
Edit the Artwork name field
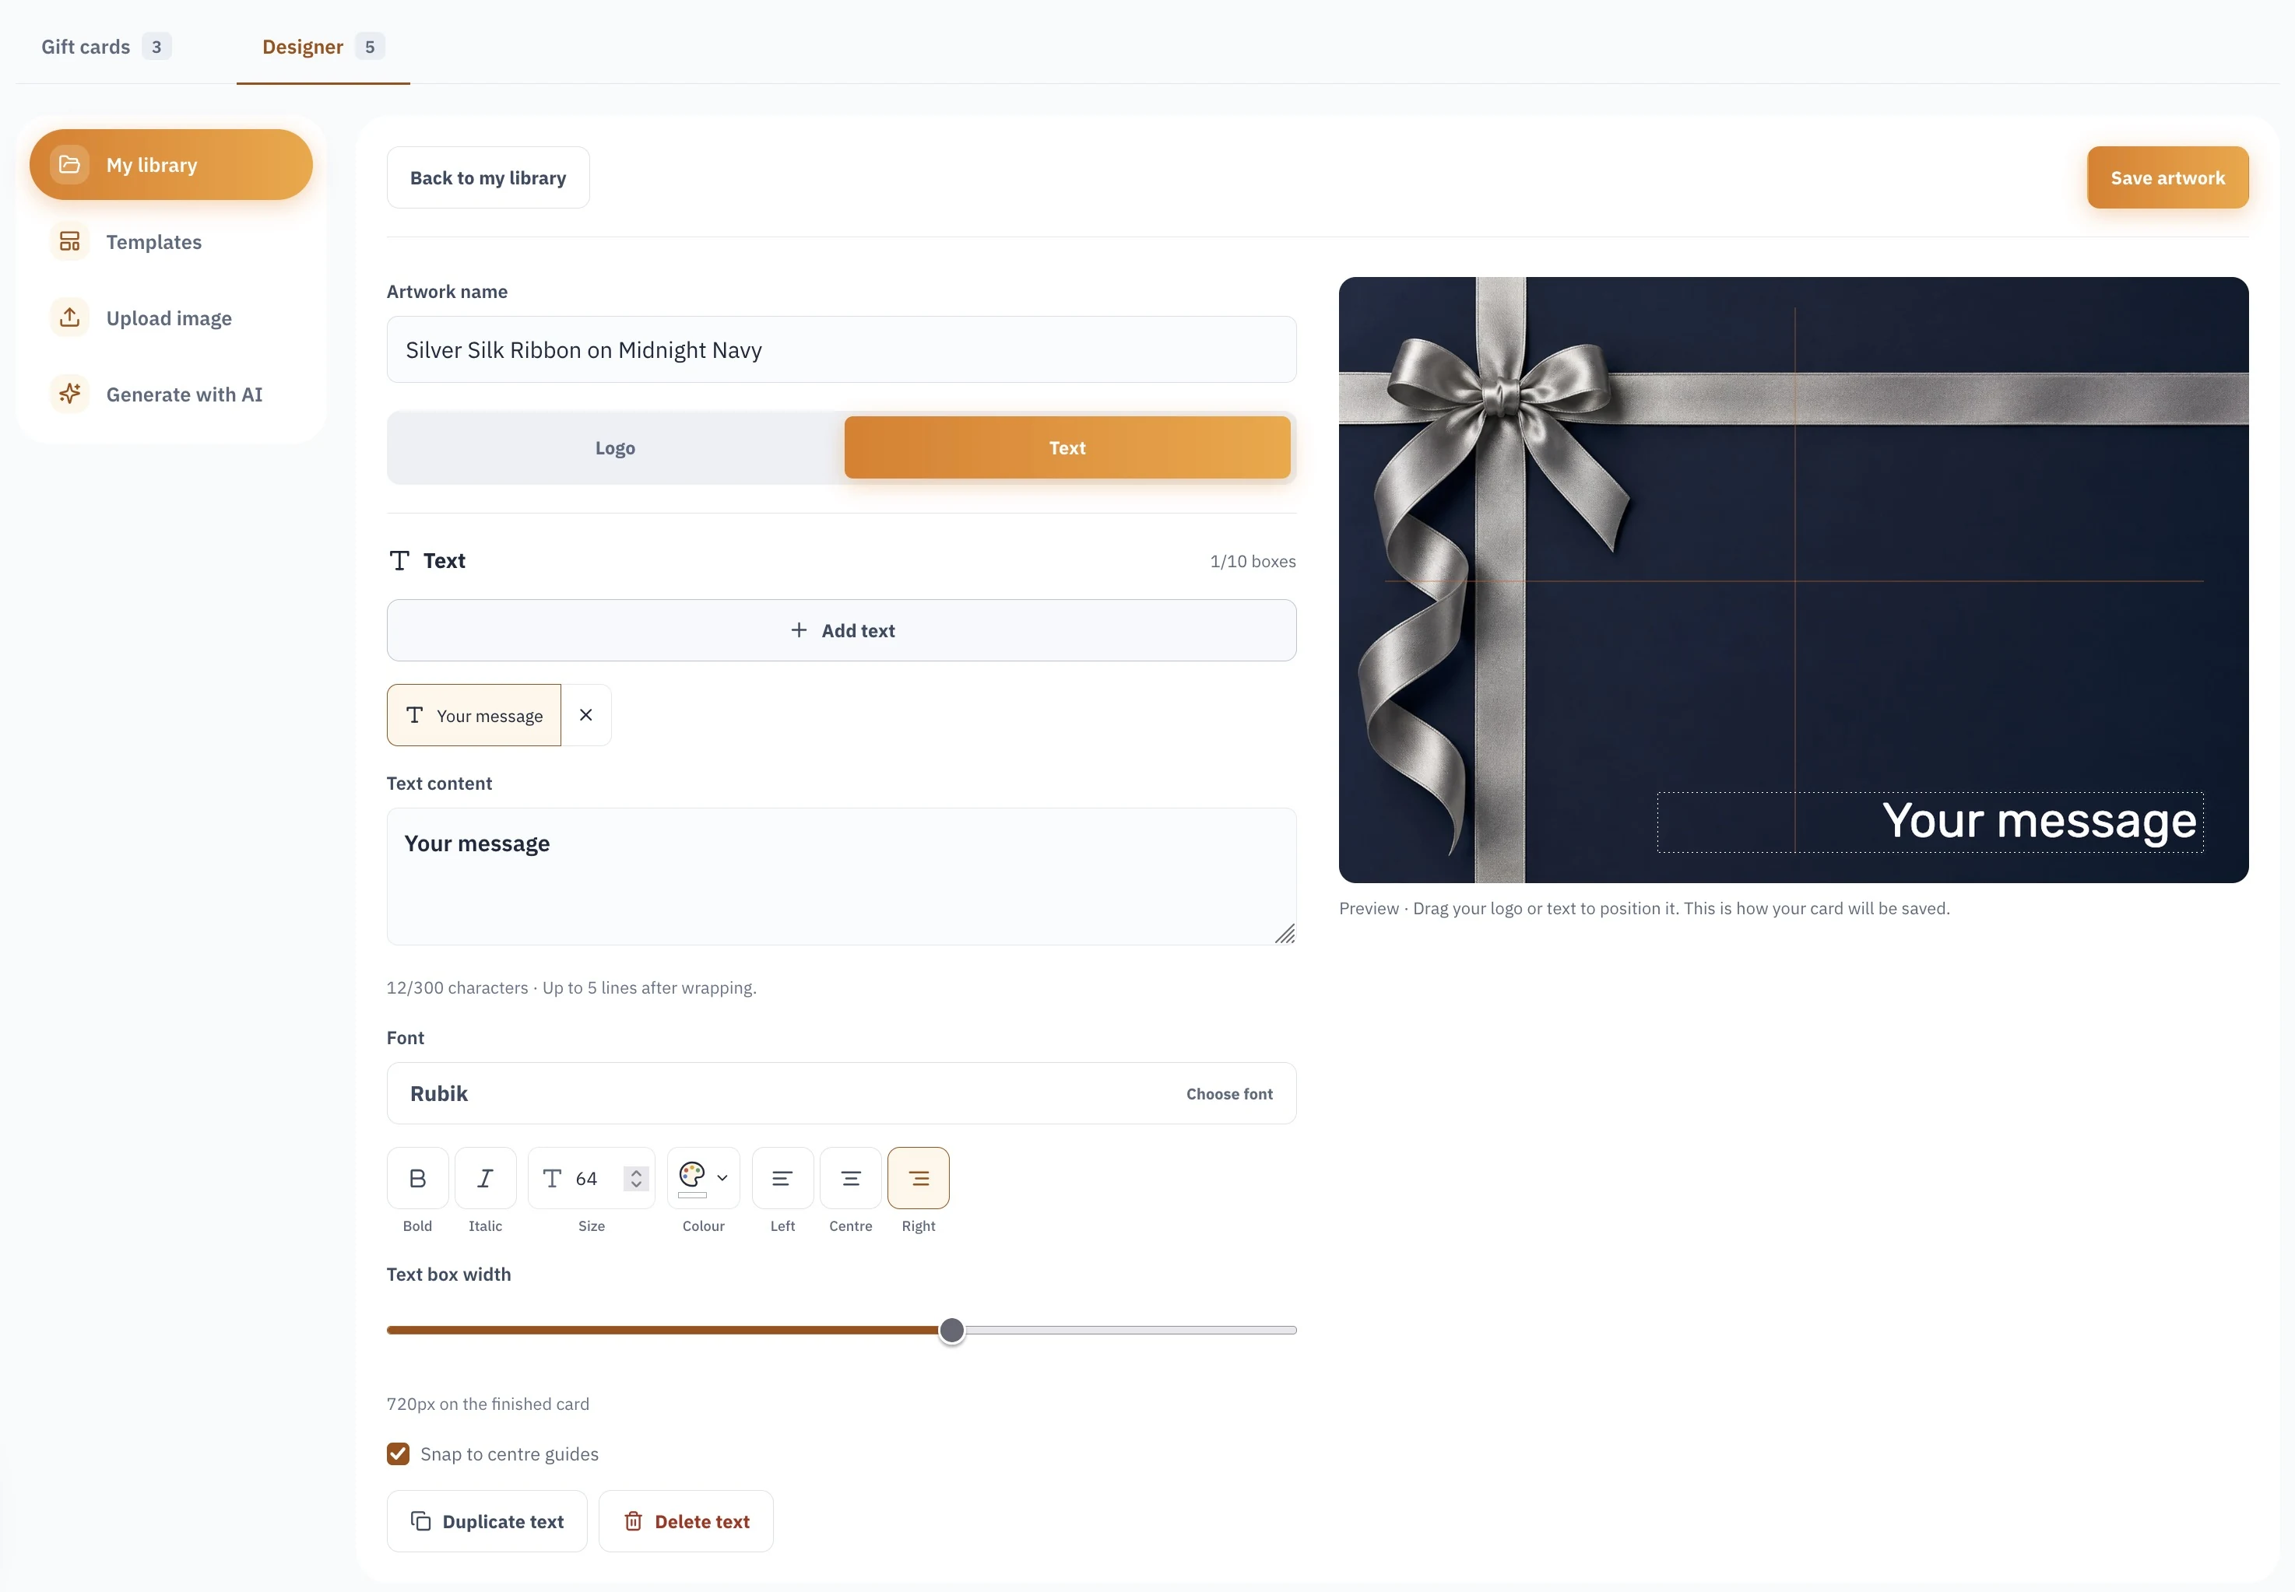pyautogui.click(x=842, y=350)
